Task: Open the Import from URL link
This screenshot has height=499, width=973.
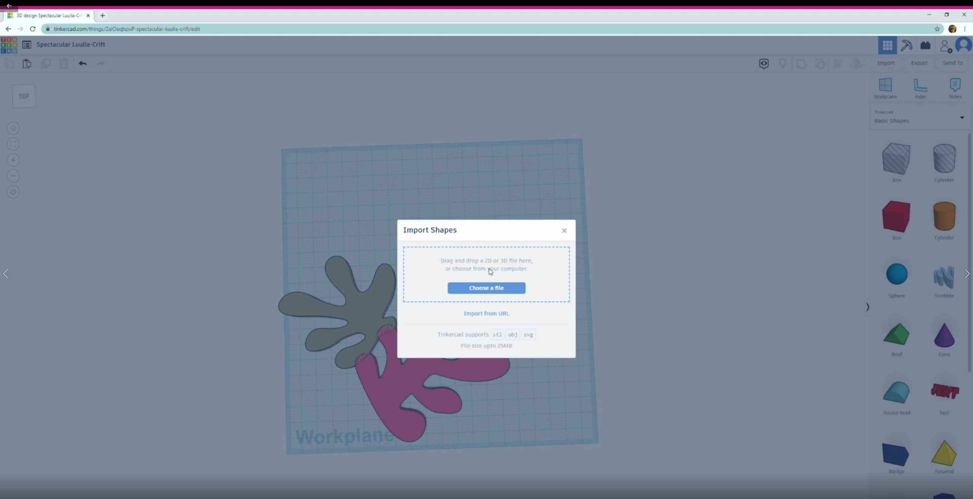Action: (x=486, y=313)
